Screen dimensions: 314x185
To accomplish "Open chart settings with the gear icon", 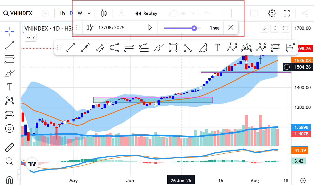I will pyautogui.click(x=272, y=13).
